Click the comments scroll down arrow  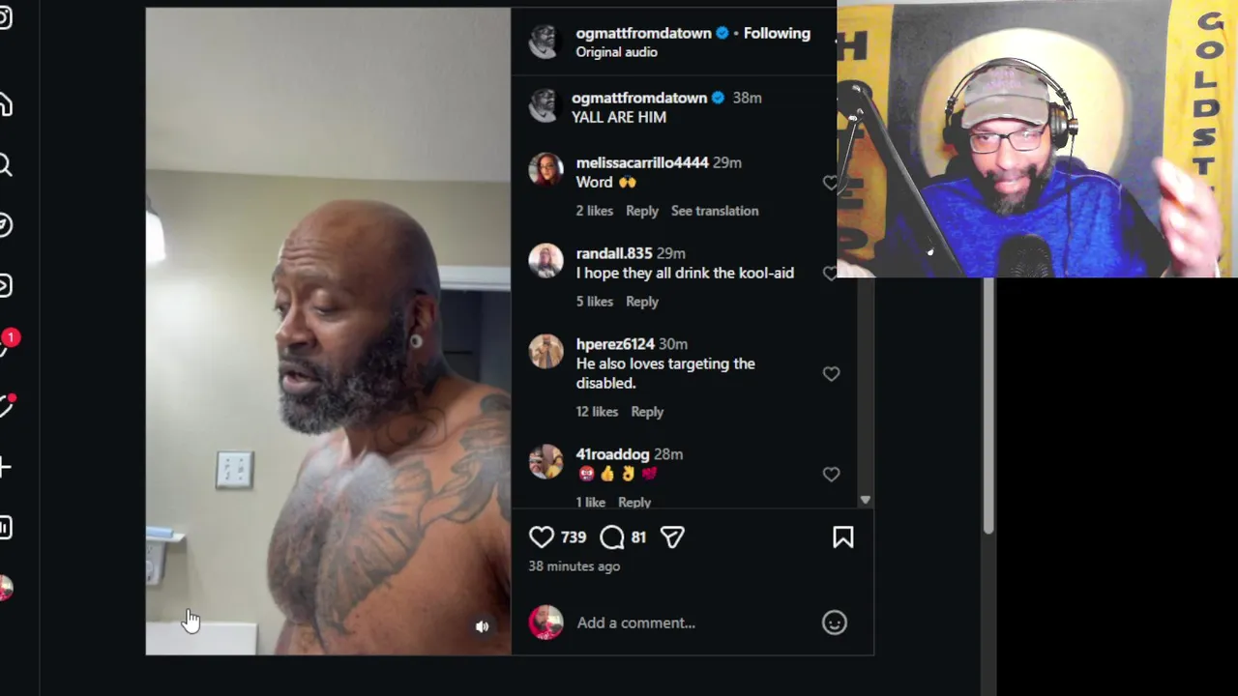tap(865, 500)
